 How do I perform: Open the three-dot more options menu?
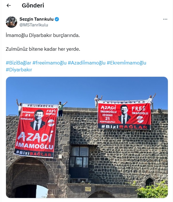[165, 19]
